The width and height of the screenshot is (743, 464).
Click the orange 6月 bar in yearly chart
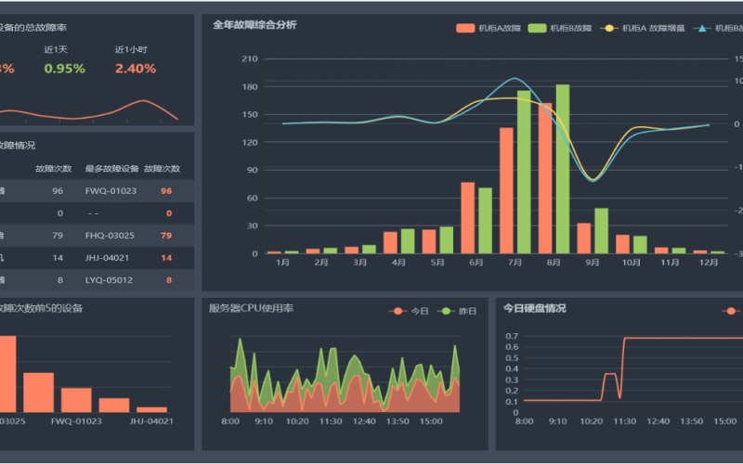click(468, 218)
